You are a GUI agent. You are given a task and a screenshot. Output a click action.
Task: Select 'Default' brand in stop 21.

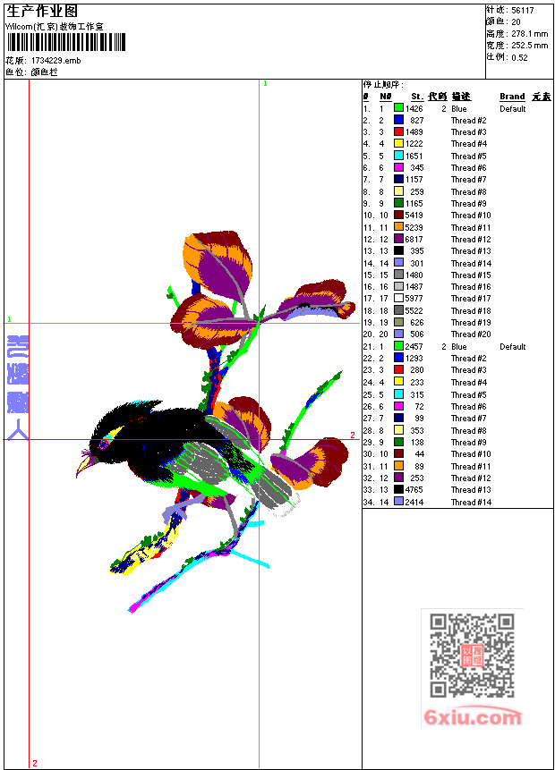click(x=513, y=347)
